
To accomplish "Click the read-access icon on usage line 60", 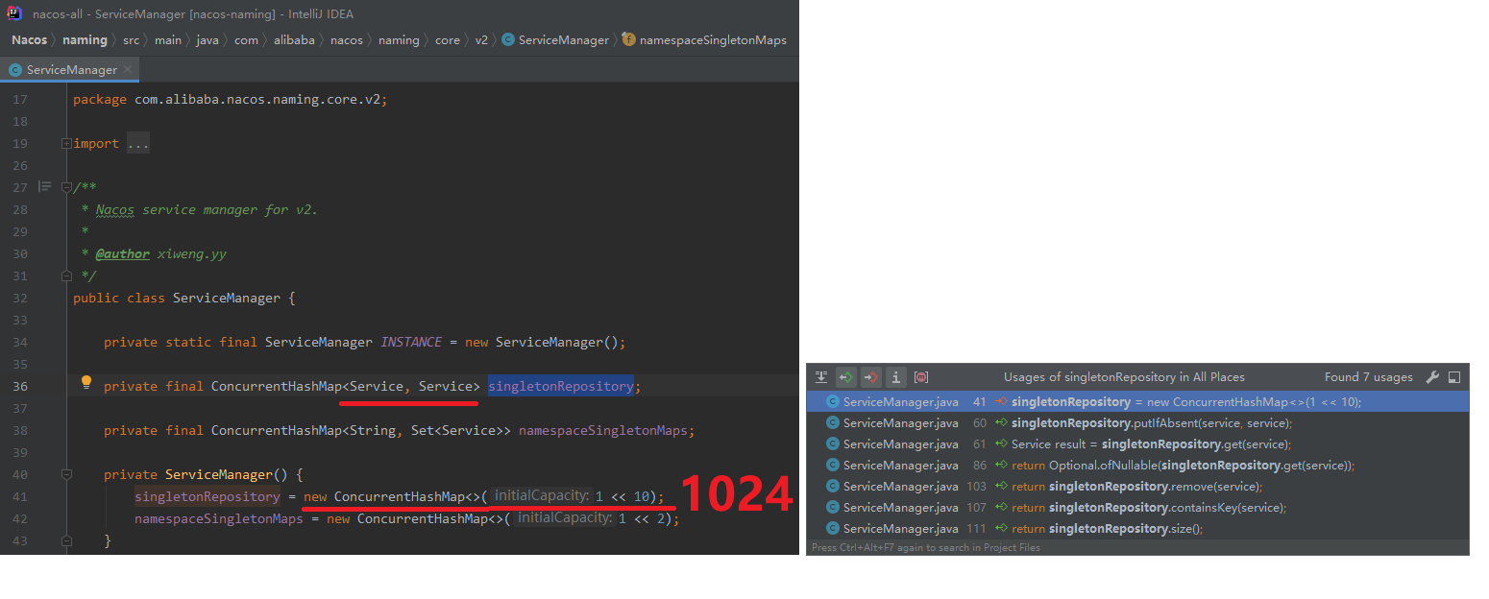I will [x=1002, y=423].
